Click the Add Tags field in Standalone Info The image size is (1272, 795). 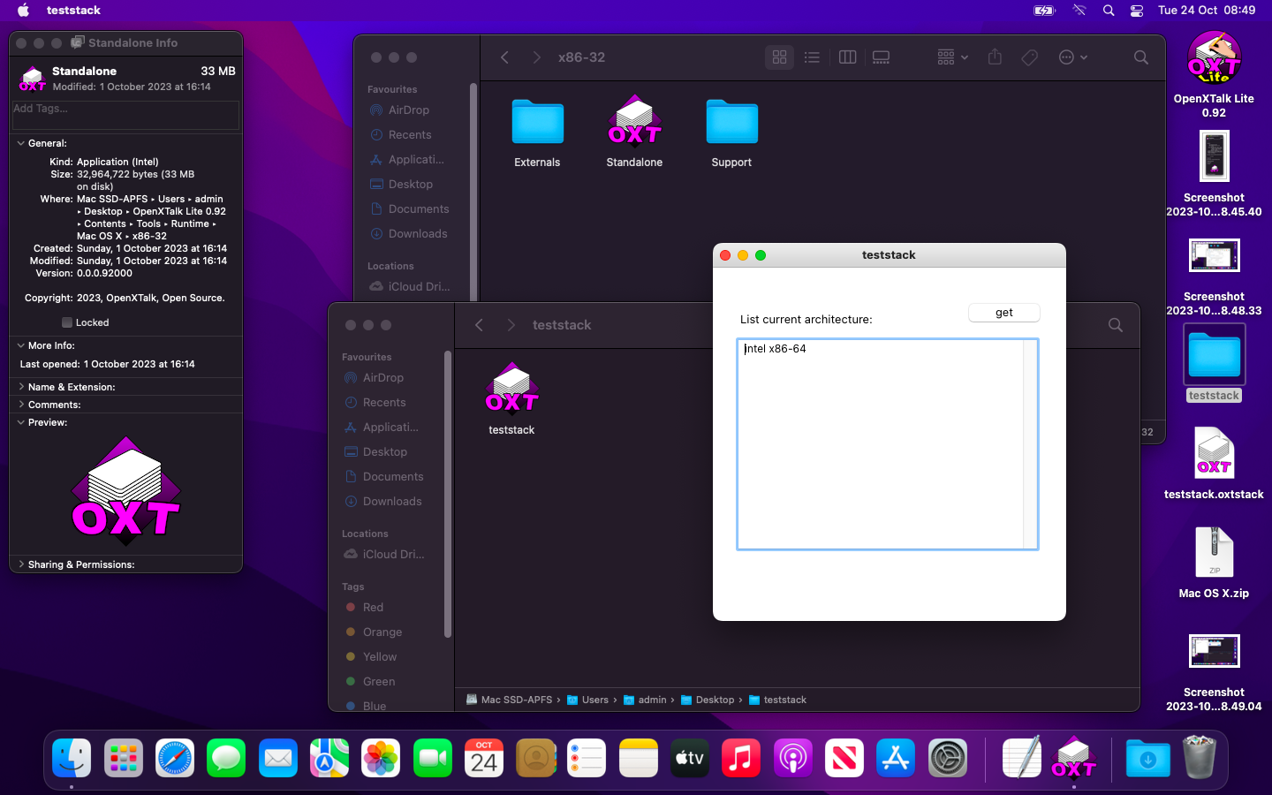click(x=125, y=115)
